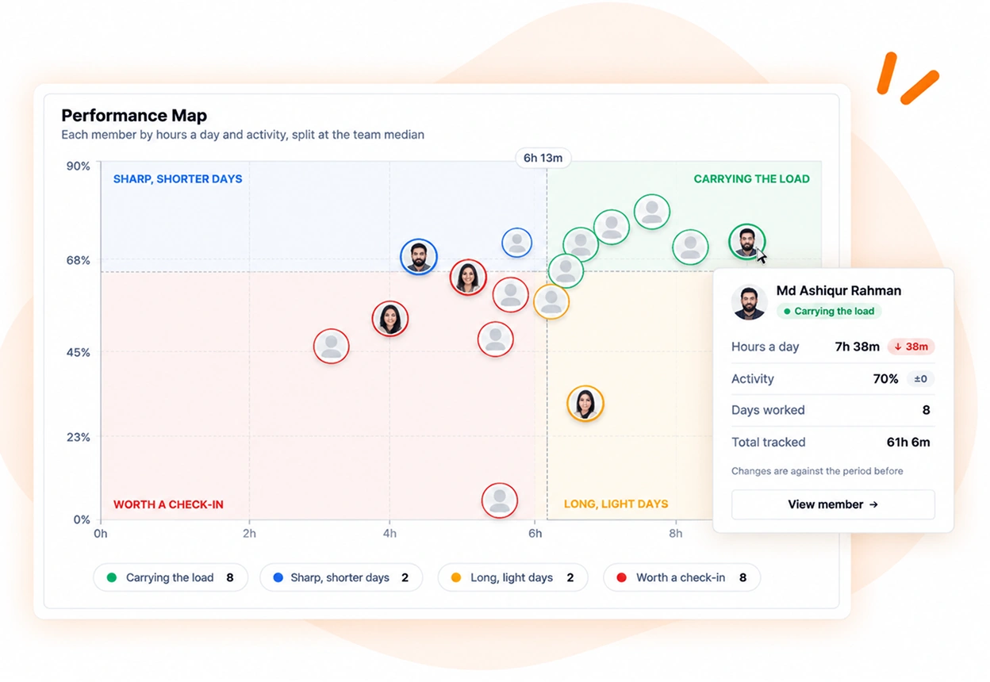990x682 pixels.
Task: Click the 7h 38m hours a day value
Action: coord(858,347)
